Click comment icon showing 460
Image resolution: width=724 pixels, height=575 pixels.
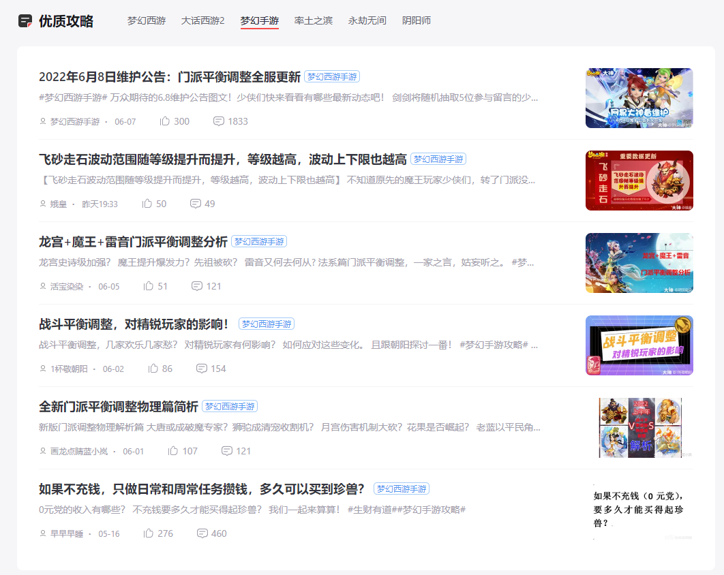pos(202,533)
